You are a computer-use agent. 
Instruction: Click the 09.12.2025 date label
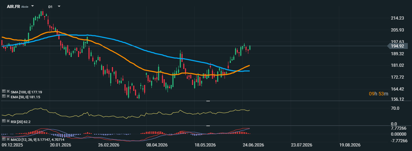coord(12,145)
